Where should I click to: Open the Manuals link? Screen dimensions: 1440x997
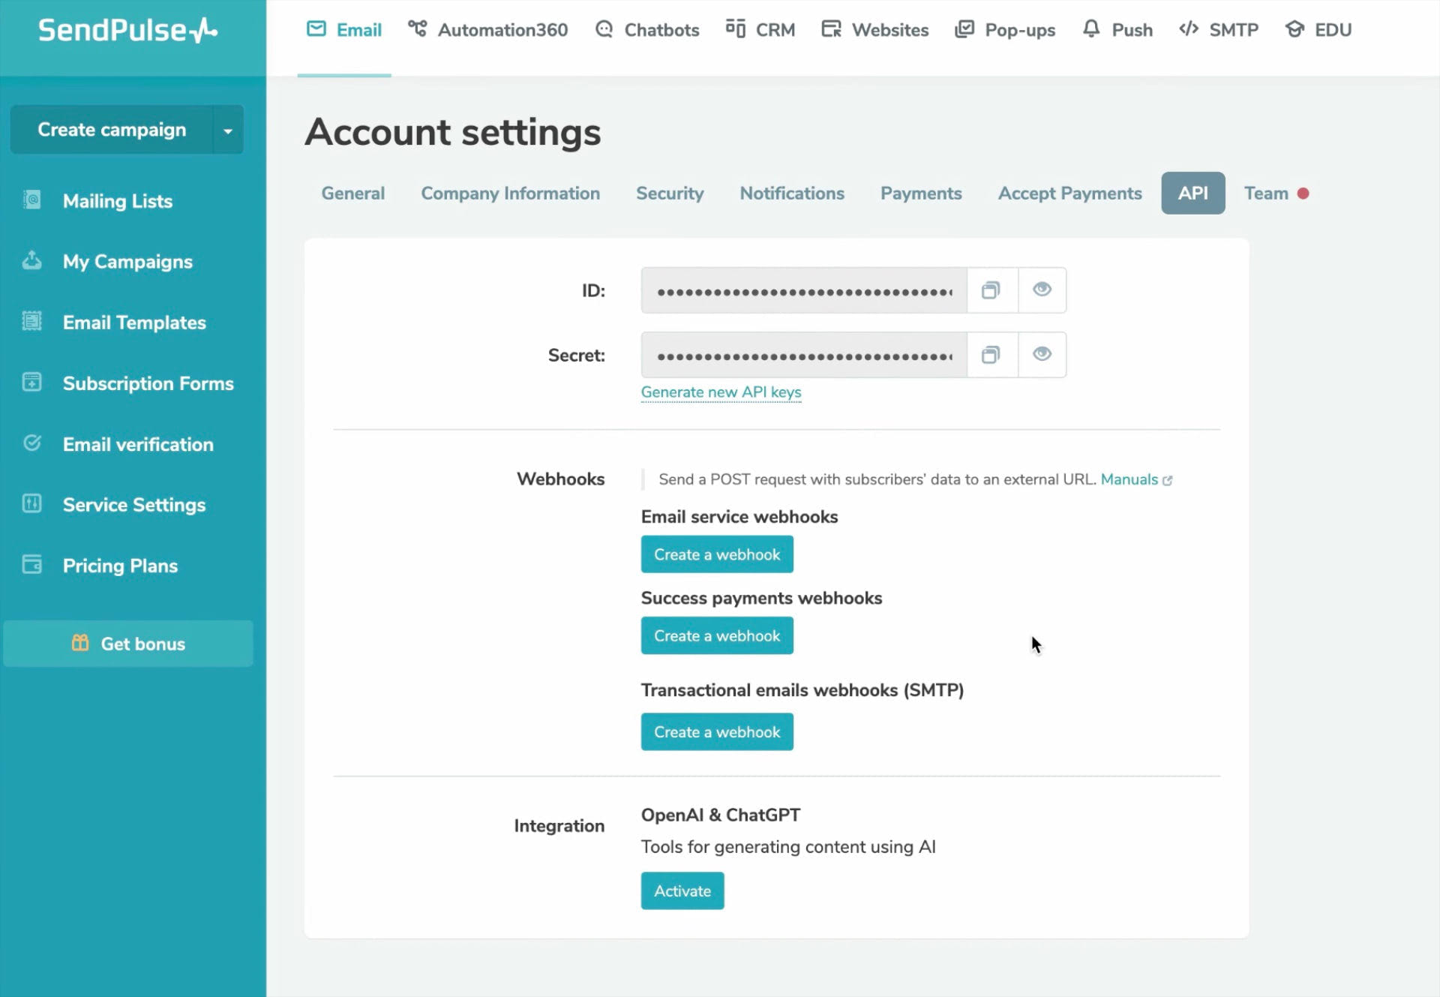coord(1129,479)
